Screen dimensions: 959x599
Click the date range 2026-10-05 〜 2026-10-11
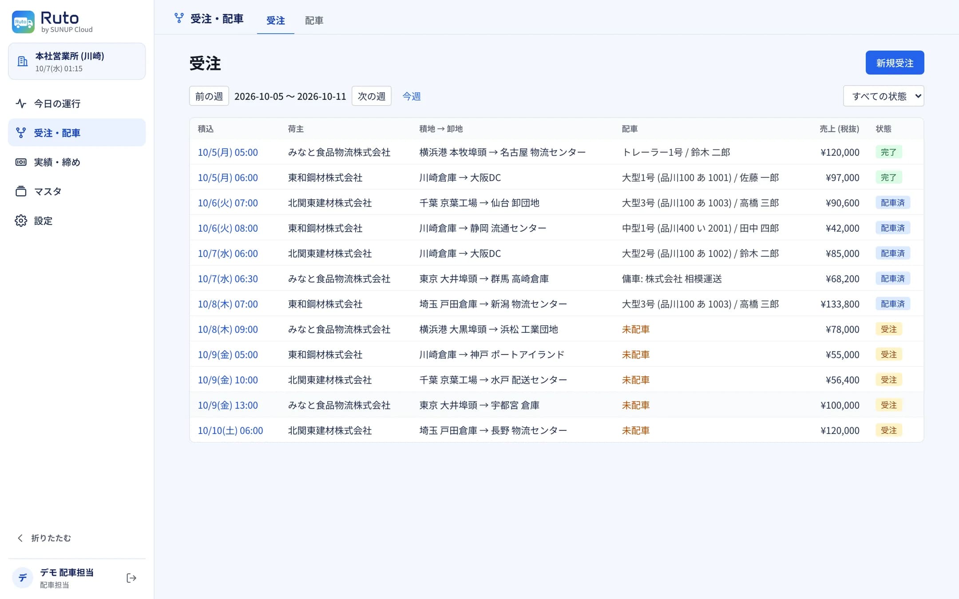coord(290,96)
